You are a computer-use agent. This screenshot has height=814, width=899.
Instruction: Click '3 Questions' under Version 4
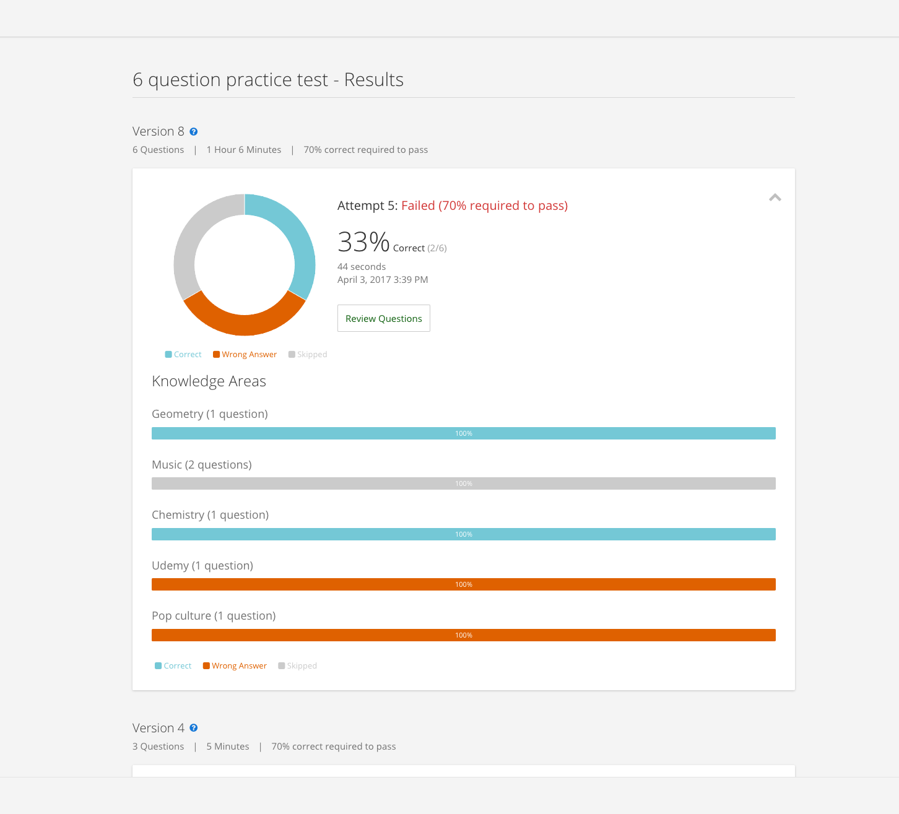159,747
